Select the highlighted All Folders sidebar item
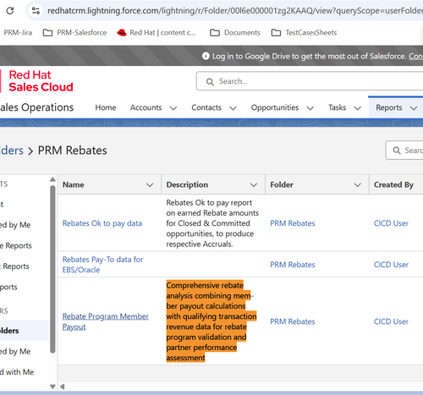 (24, 331)
